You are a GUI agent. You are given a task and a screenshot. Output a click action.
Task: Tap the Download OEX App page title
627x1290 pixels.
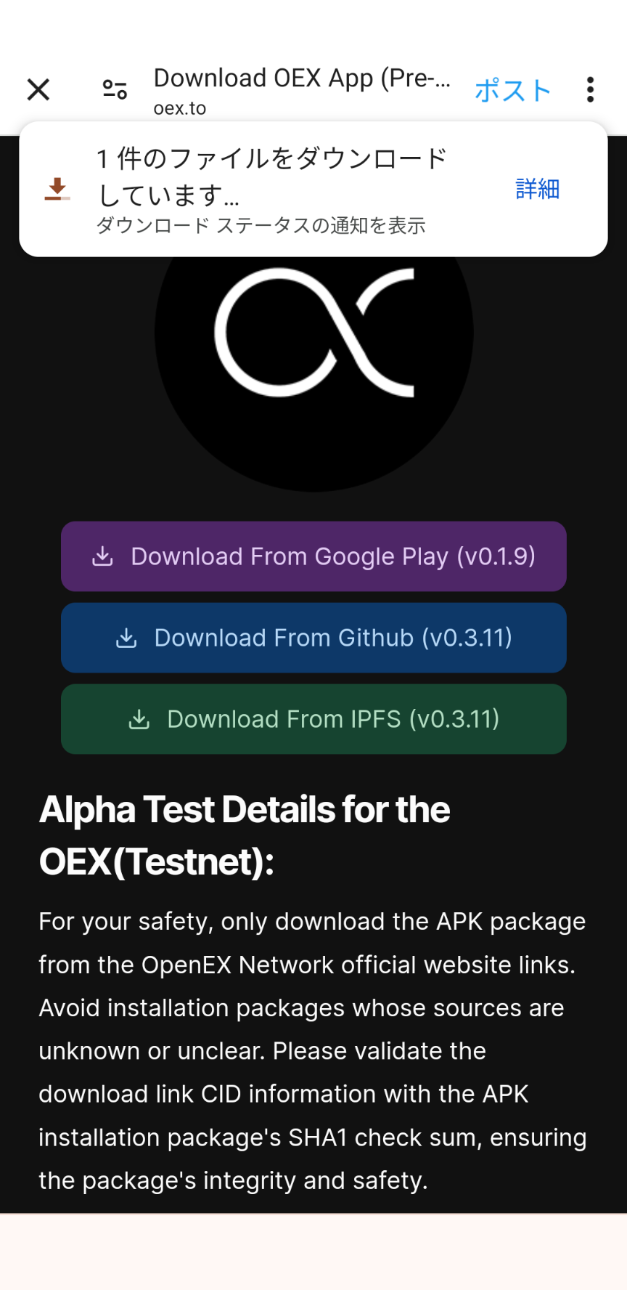tap(302, 78)
